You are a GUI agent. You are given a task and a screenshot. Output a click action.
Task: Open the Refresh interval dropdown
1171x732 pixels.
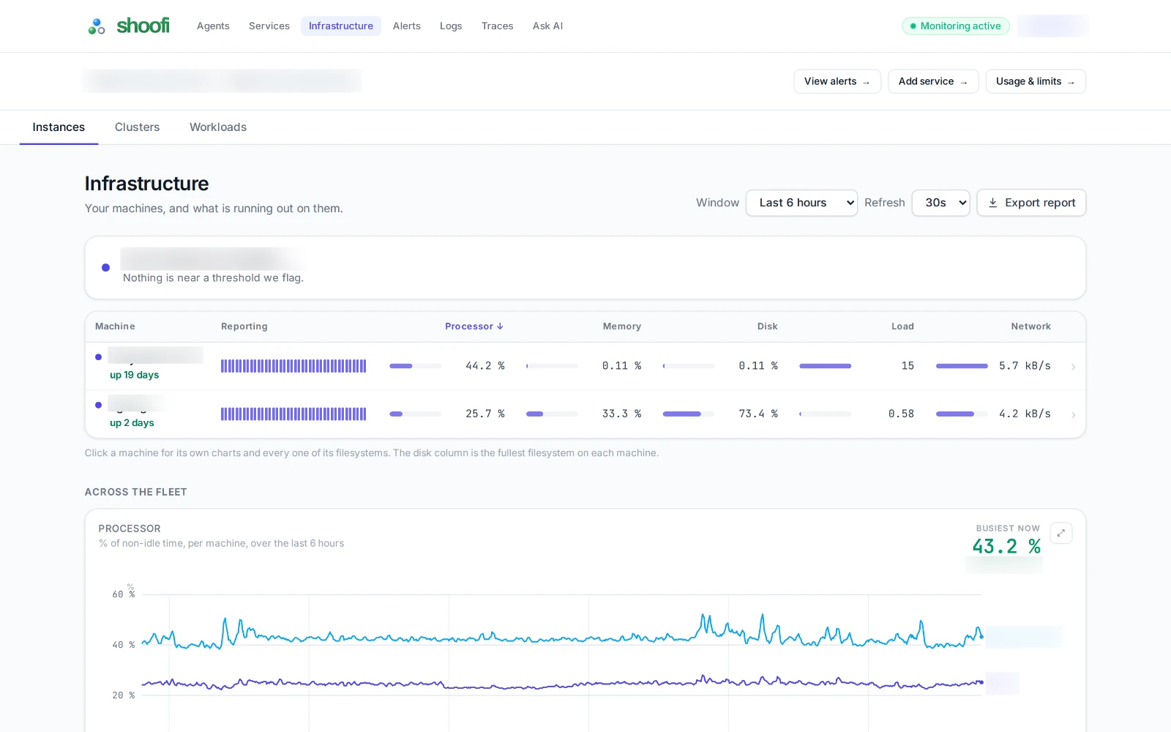[x=940, y=203]
